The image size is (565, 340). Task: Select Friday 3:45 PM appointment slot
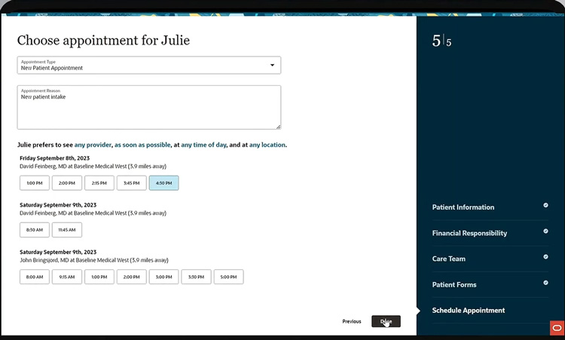click(132, 183)
